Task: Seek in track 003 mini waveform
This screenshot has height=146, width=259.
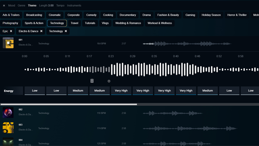Action: coord(190,128)
